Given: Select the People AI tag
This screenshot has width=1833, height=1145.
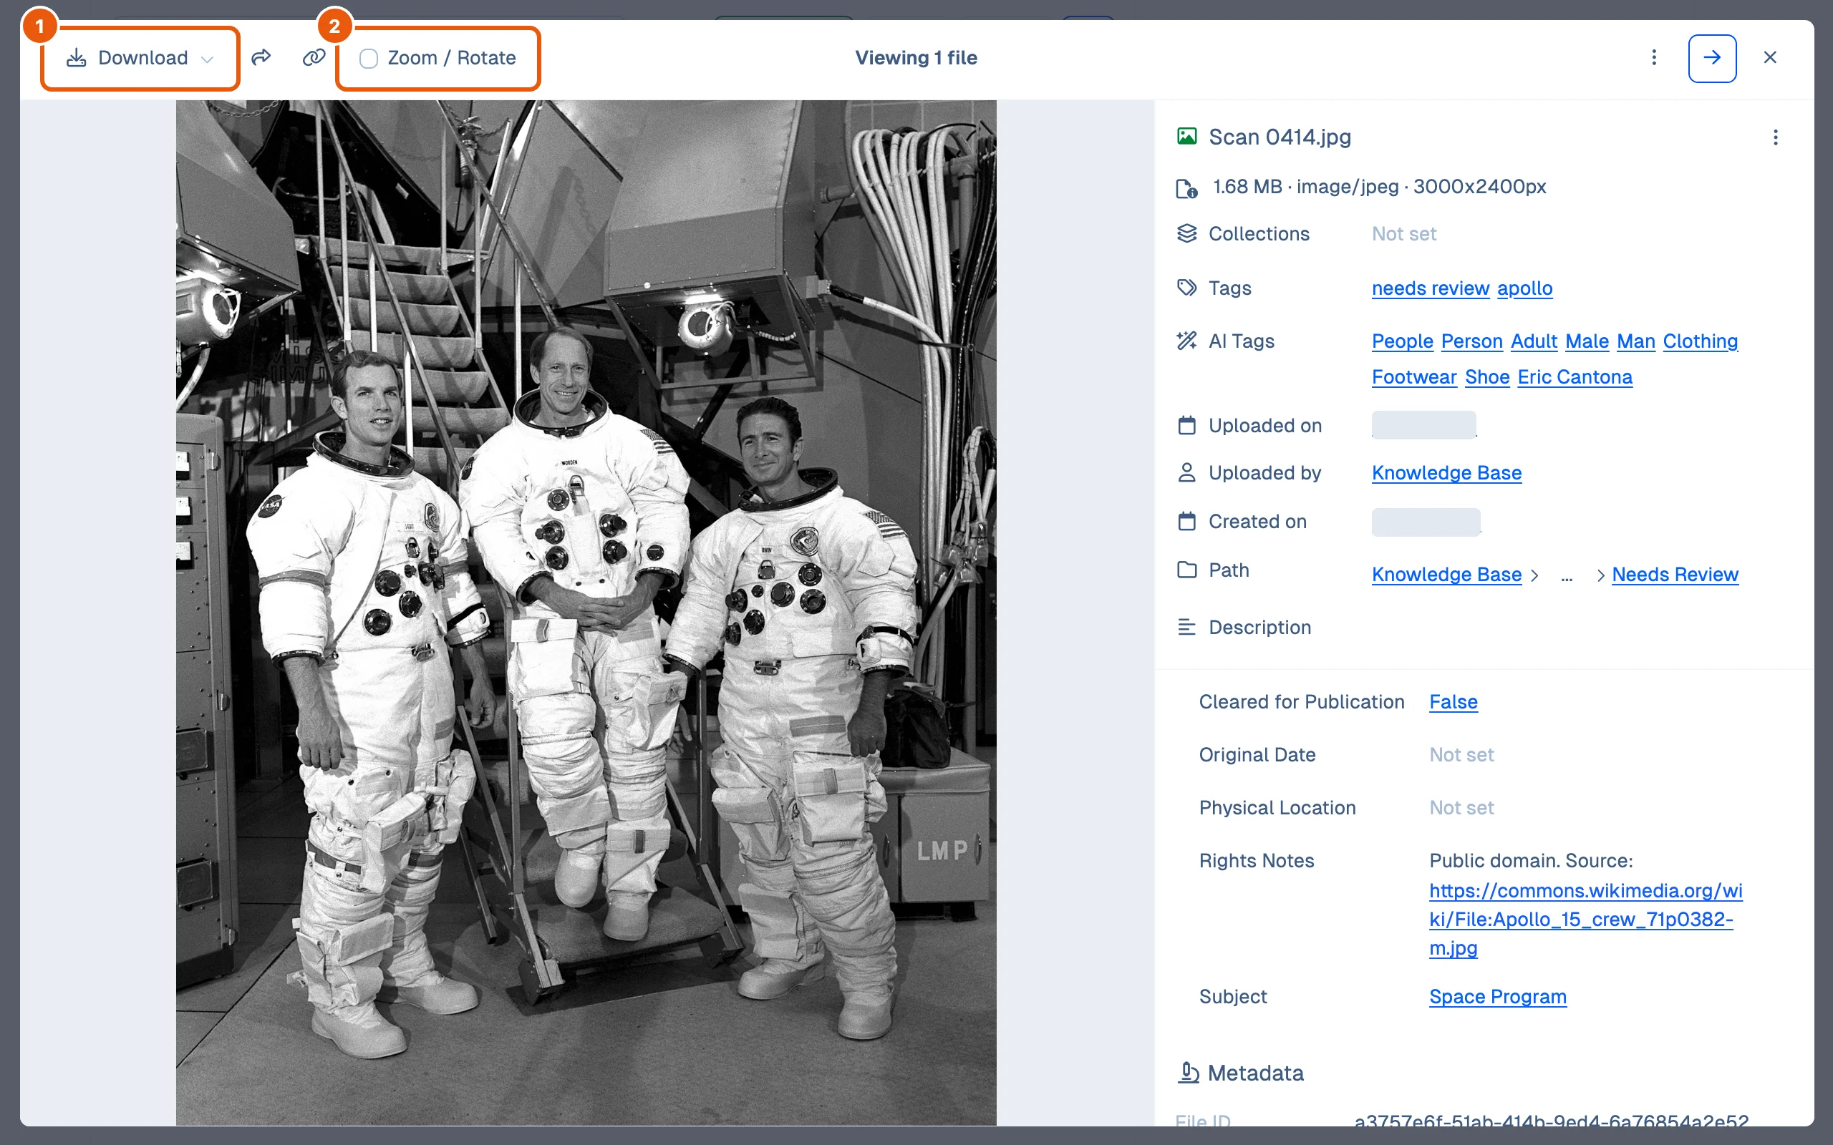Looking at the screenshot, I should pyautogui.click(x=1402, y=341).
